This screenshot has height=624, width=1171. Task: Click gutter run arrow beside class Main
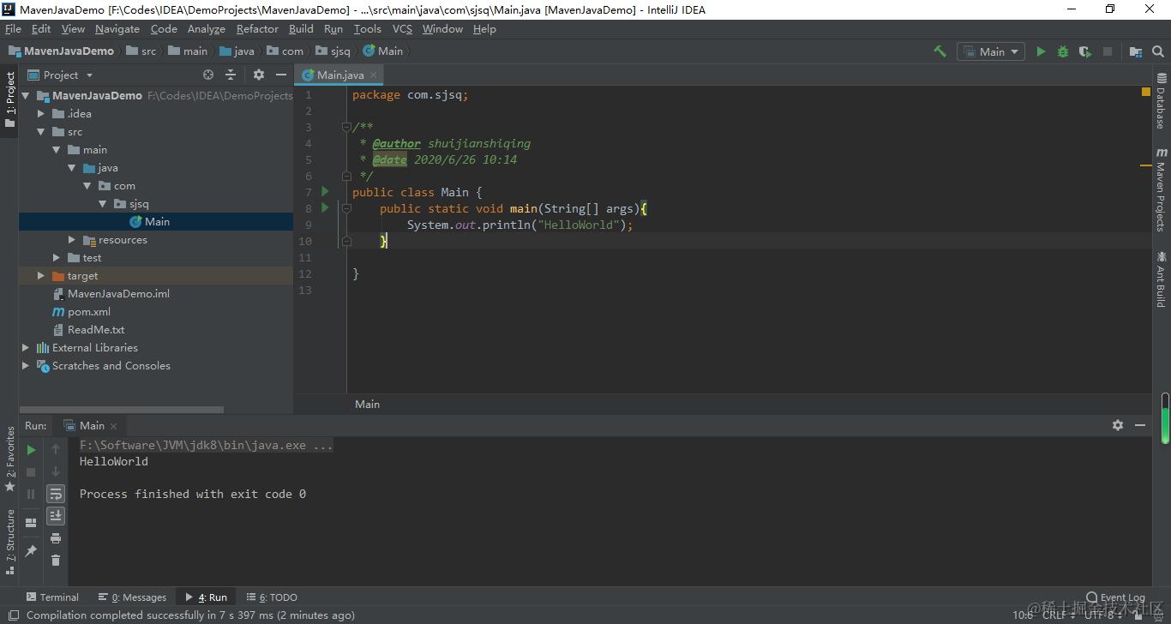tap(325, 191)
